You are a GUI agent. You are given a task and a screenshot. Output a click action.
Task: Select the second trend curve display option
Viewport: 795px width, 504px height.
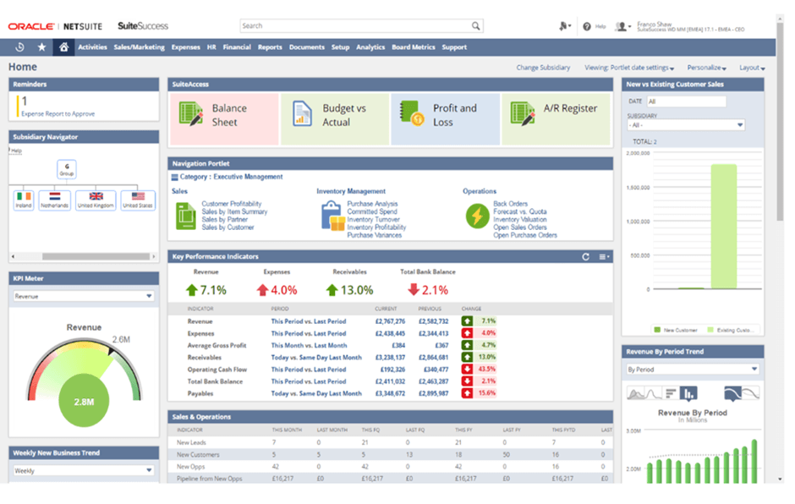click(751, 393)
